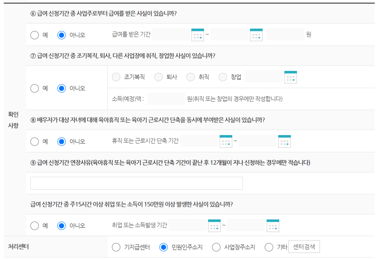Open start-date calendar for 휴직 또는 근로시간 단축 기간
Viewport: 376px width, 259px height.
226,141
